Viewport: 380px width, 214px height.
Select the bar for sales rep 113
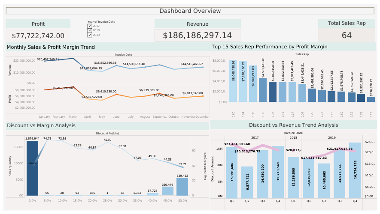click(371, 100)
